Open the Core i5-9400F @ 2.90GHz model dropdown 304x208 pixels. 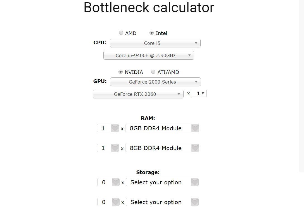[149, 55]
